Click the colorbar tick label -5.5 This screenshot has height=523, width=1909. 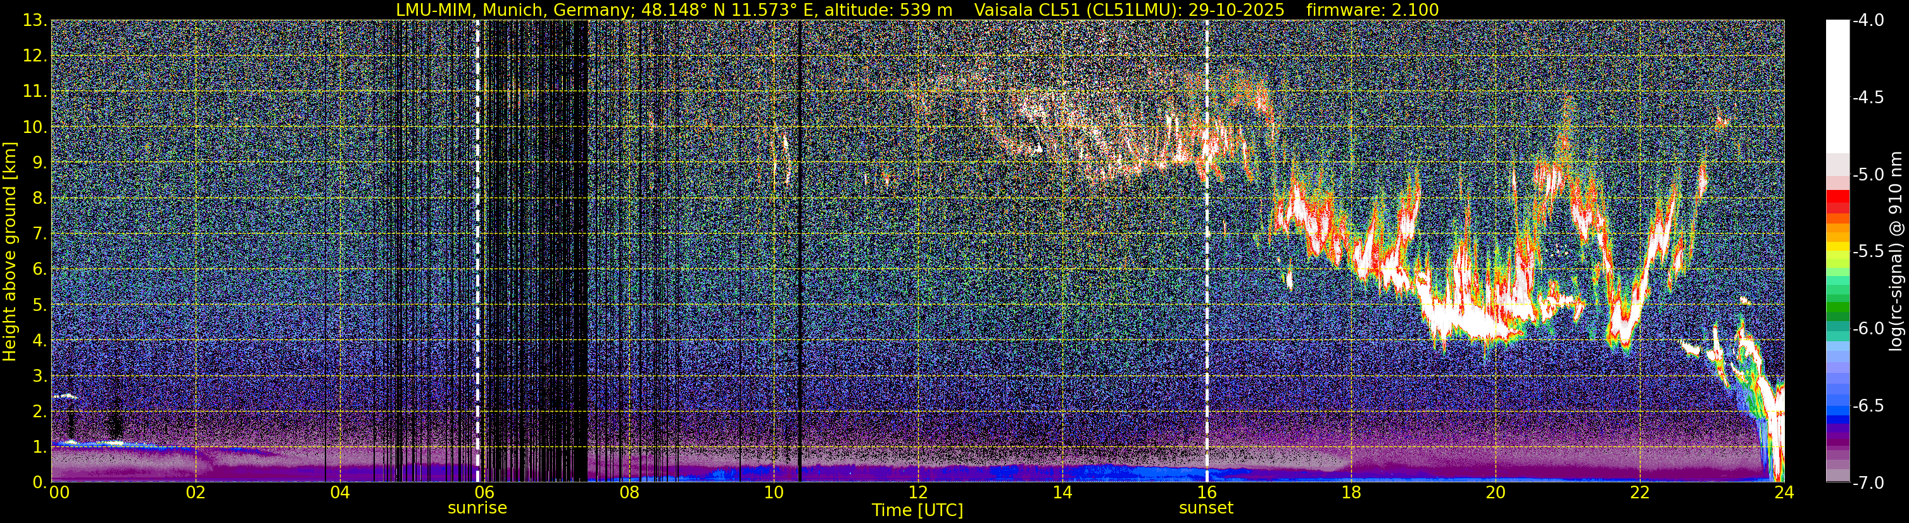point(1867,252)
